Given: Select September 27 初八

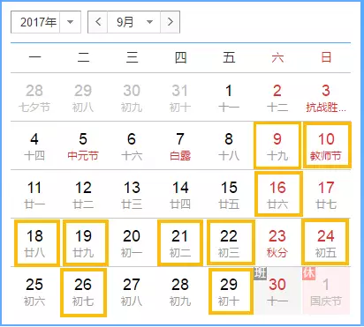Looking at the screenshot, I should pyautogui.click(x=132, y=292).
